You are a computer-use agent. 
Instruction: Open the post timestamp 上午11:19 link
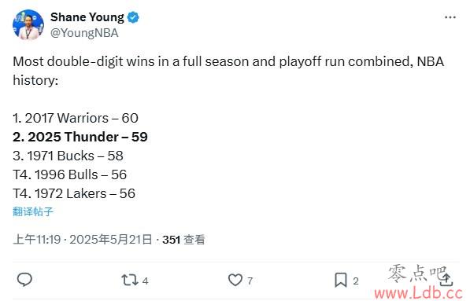[37, 240]
